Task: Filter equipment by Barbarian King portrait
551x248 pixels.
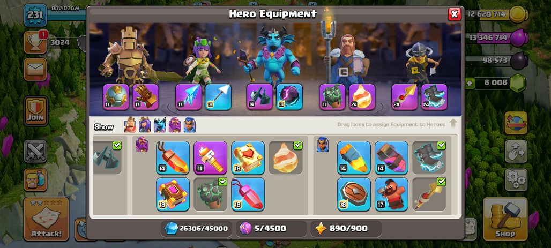Action: (130, 125)
